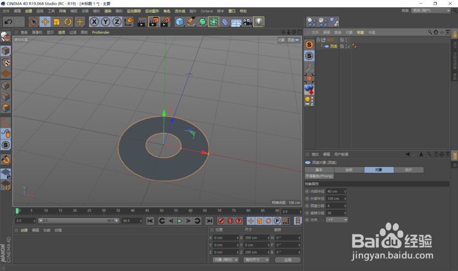This screenshot has width=458, height=271.
Task: Click the orange magnet Snap icon
Action: pos(5,159)
